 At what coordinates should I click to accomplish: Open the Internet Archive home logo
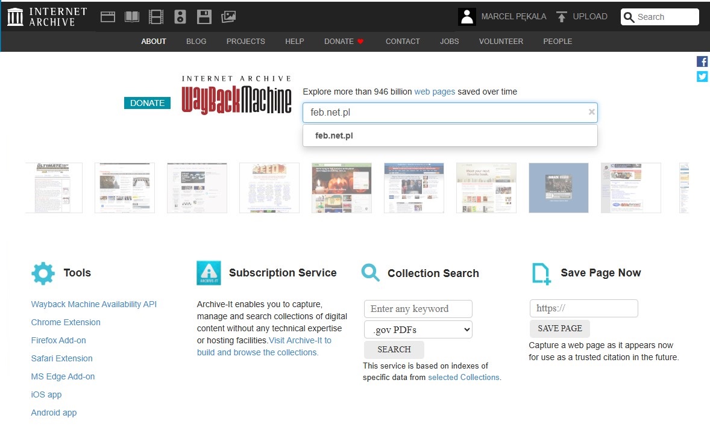47,17
